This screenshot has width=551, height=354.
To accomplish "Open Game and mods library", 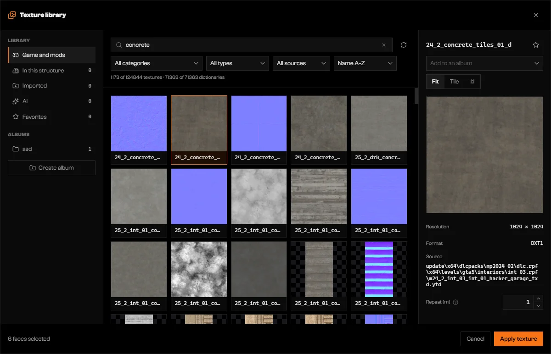I will click(51, 55).
